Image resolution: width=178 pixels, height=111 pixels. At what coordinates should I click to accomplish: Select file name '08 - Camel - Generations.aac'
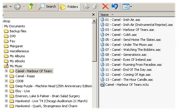126,55
